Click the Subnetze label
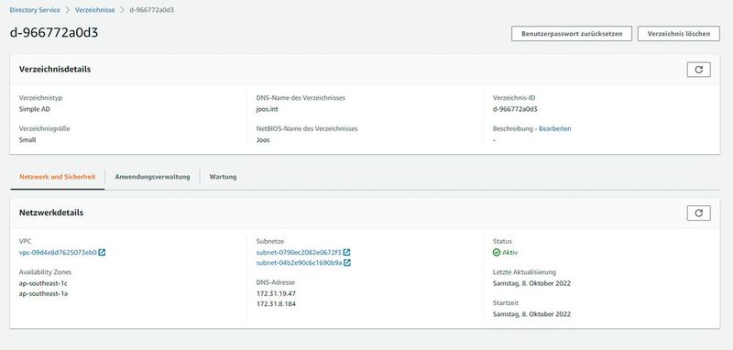Screen dimensions: 733x350 click(270, 242)
